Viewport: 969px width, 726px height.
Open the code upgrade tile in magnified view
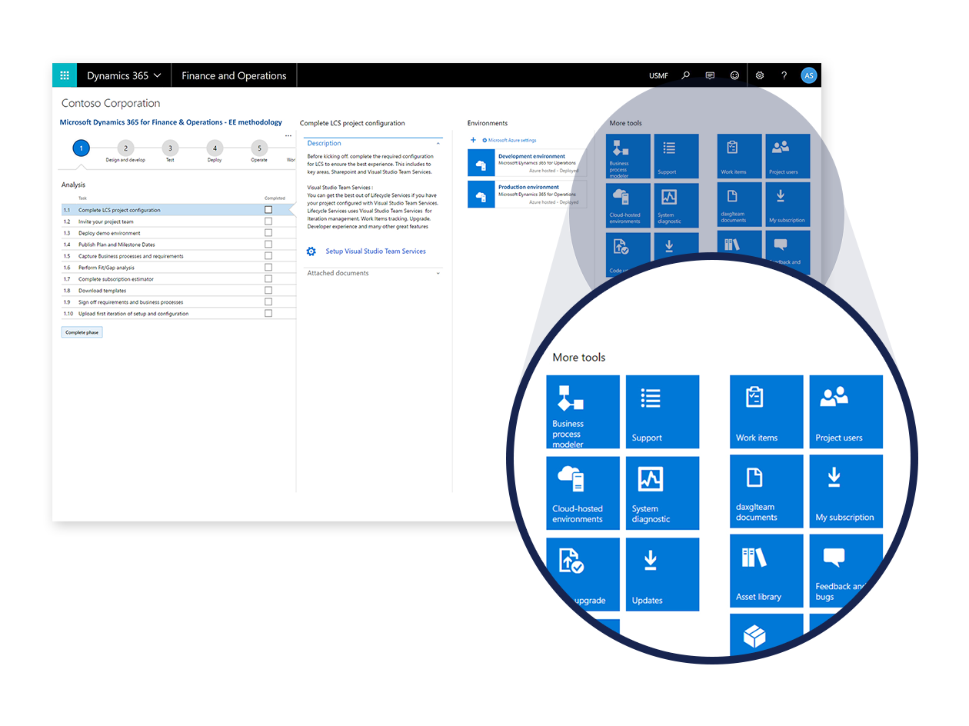click(x=583, y=574)
